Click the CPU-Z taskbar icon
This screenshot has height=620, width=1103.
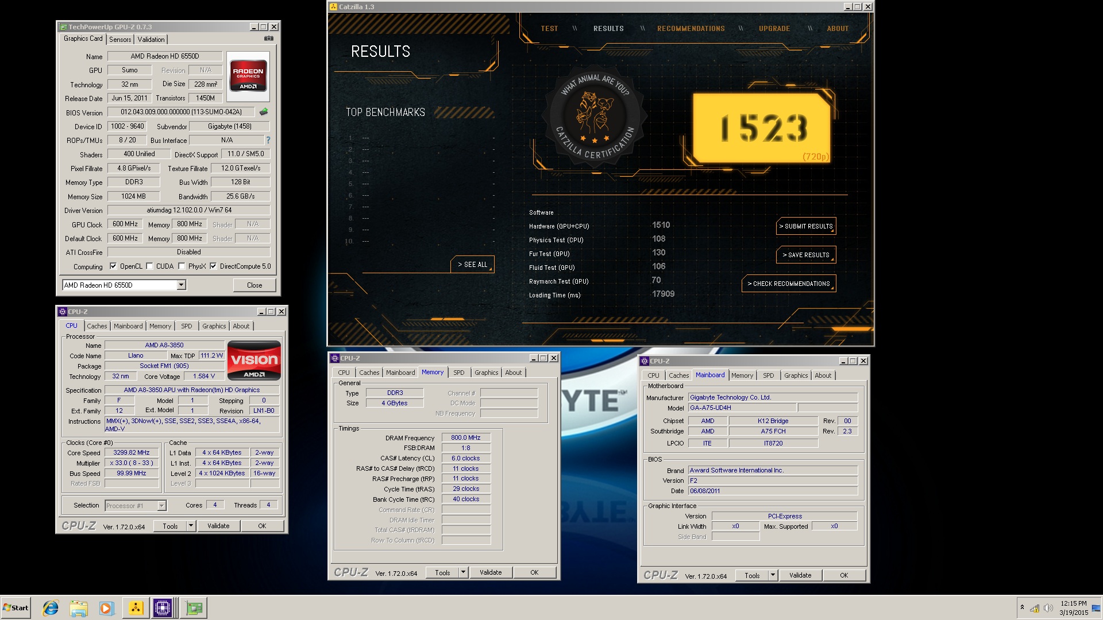163,608
